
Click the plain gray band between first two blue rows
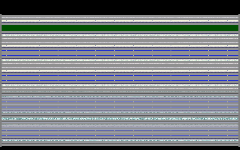click(120, 53)
